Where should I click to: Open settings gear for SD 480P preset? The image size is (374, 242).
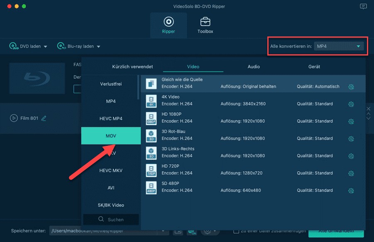click(351, 191)
